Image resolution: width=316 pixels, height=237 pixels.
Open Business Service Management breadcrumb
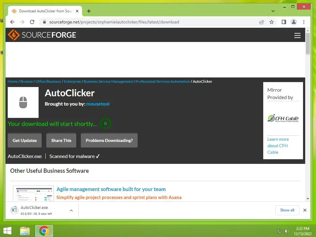click(x=108, y=81)
